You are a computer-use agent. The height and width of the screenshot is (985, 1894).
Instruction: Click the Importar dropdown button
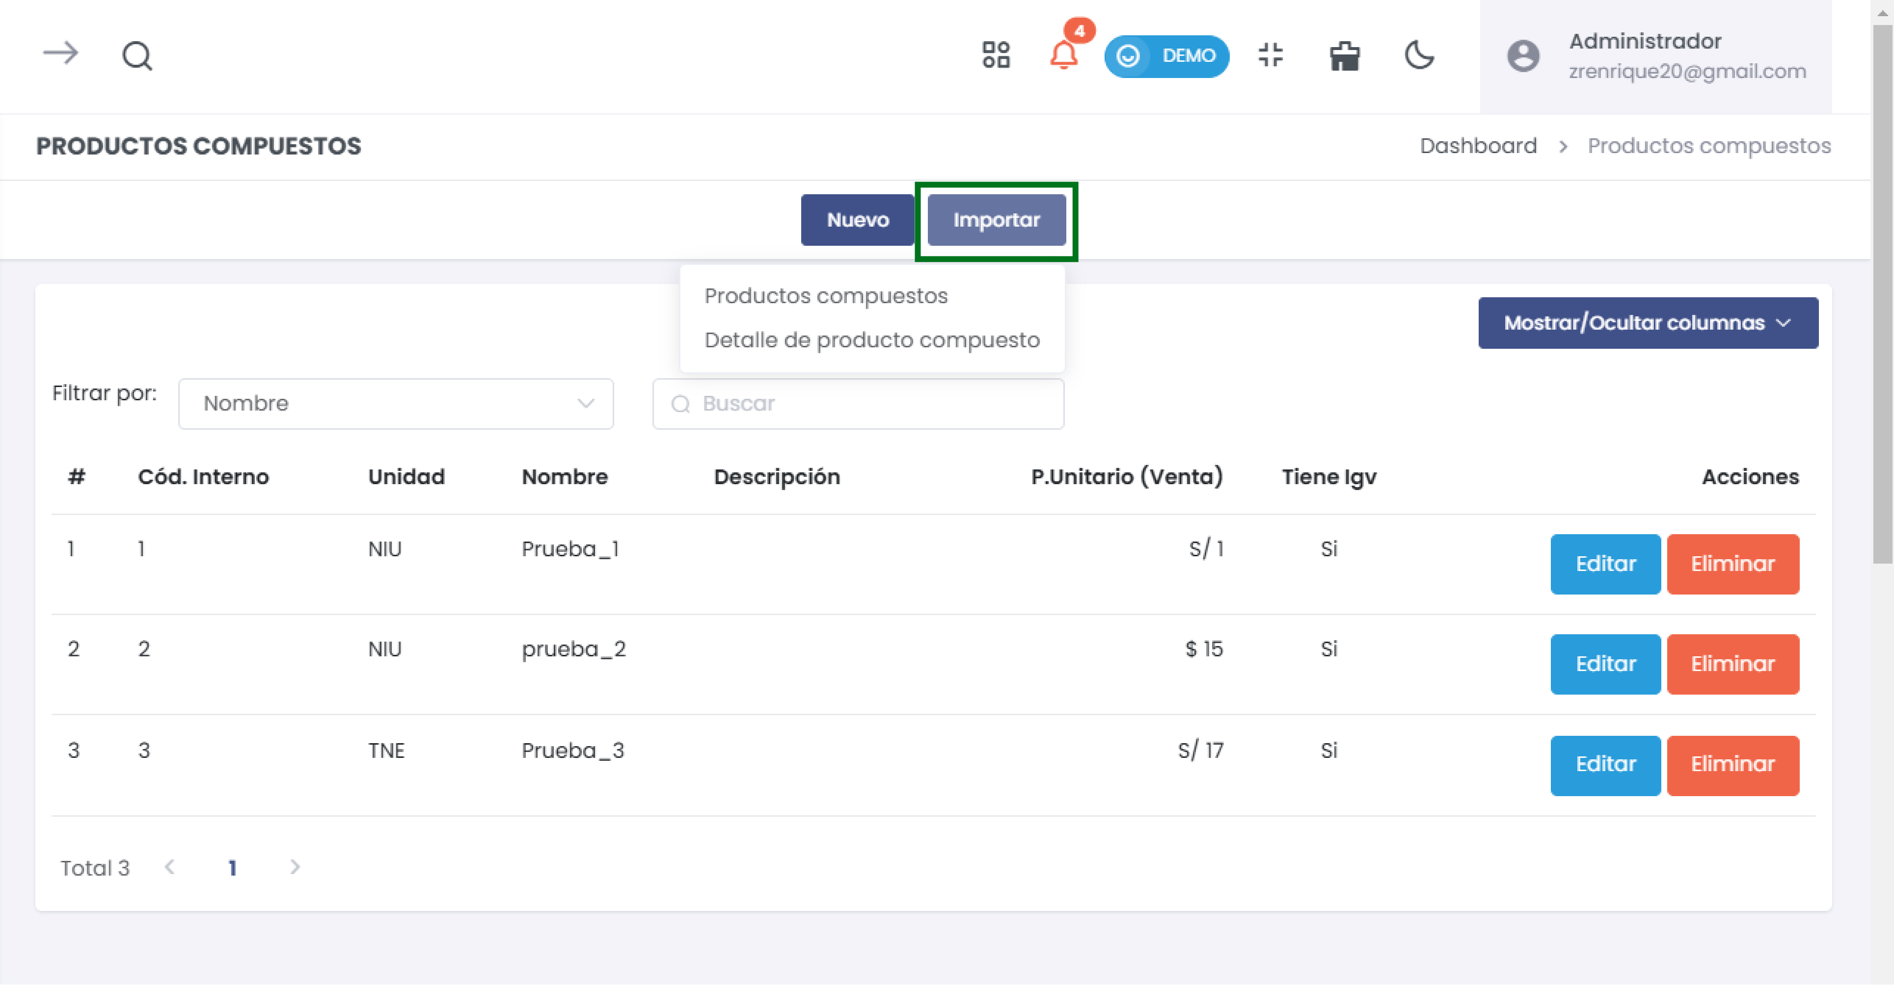[x=996, y=220]
